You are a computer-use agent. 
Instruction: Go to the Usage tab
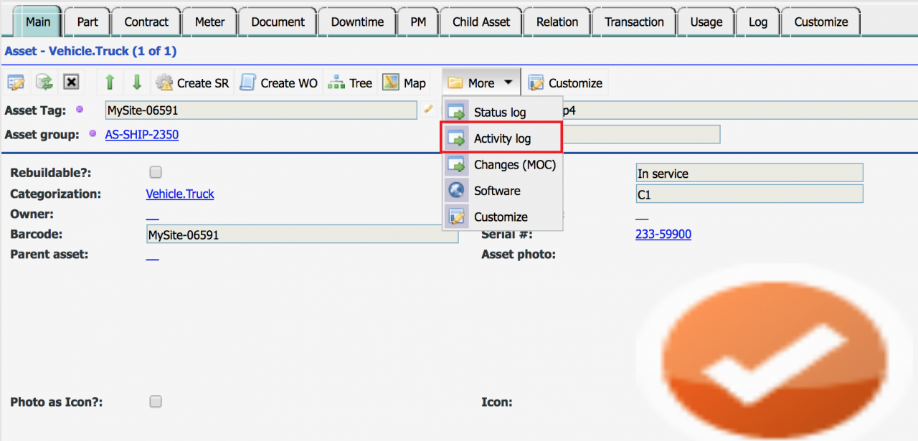point(706,22)
